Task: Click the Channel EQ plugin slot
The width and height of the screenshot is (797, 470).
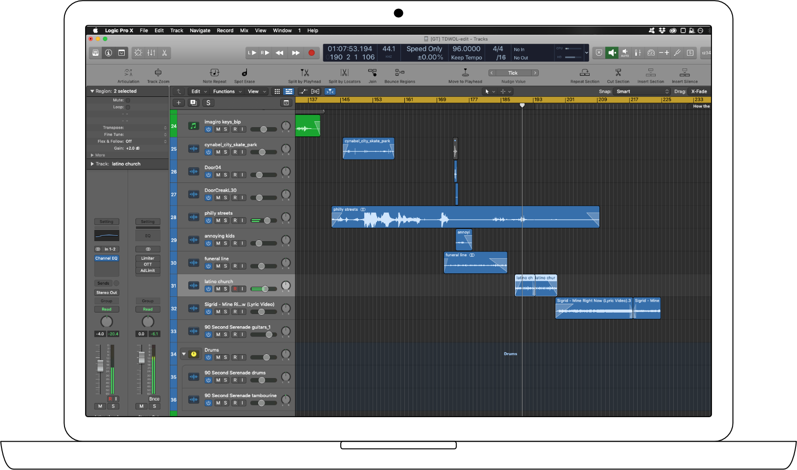Action: tap(107, 258)
